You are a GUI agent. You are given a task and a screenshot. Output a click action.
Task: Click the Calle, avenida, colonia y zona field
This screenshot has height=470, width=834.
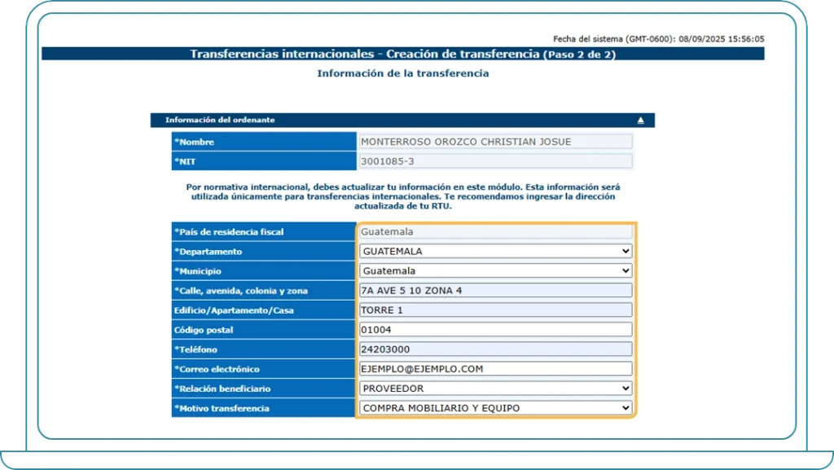pyautogui.click(x=495, y=291)
